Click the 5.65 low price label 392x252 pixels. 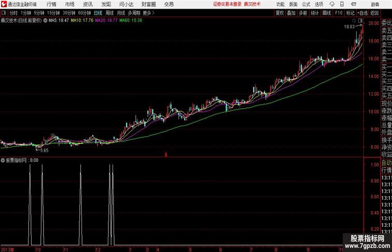pyautogui.click(x=44, y=150)
